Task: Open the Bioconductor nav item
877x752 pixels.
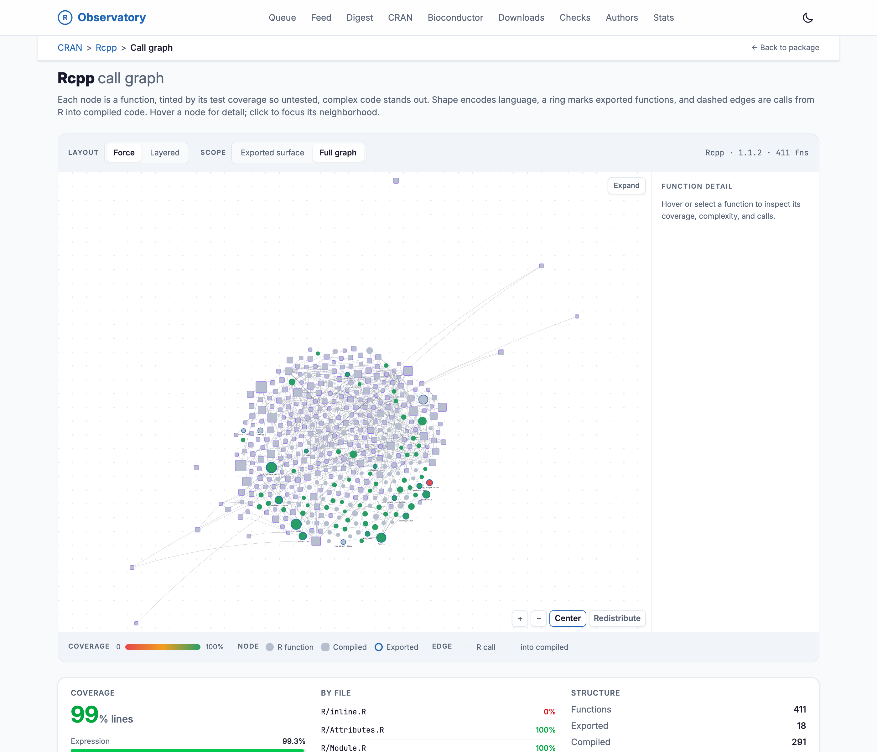Action: pos(455,17)
